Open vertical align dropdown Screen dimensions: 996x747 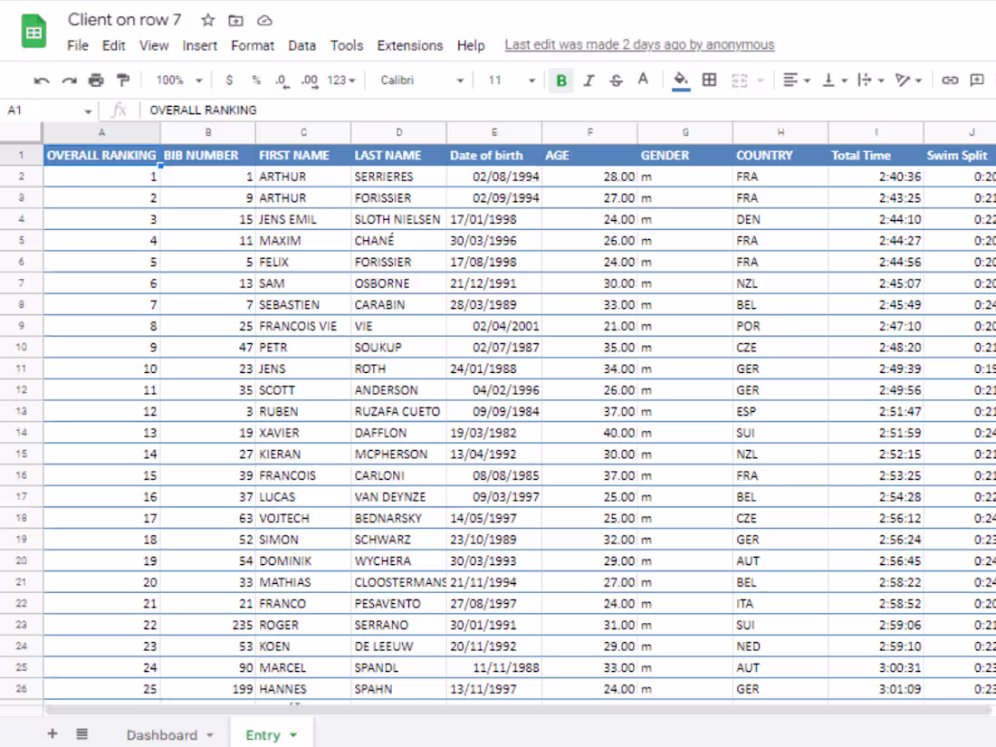tap(835, 80)
